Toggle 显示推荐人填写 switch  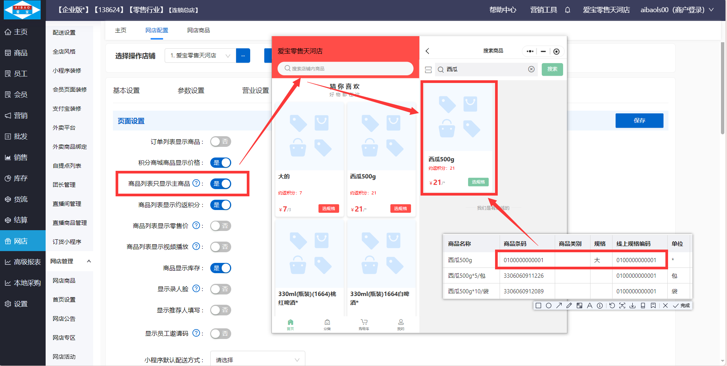pos(221,310)
